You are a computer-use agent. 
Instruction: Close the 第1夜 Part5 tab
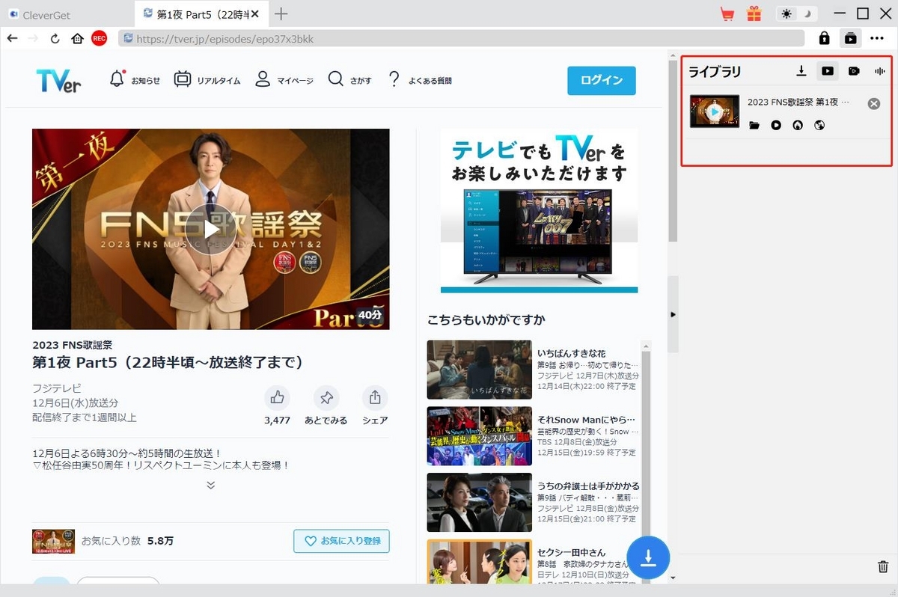255,14
